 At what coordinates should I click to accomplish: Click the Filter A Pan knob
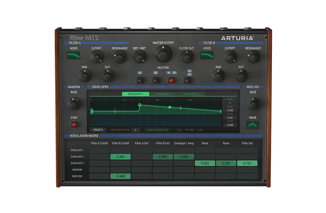[84, 76]
